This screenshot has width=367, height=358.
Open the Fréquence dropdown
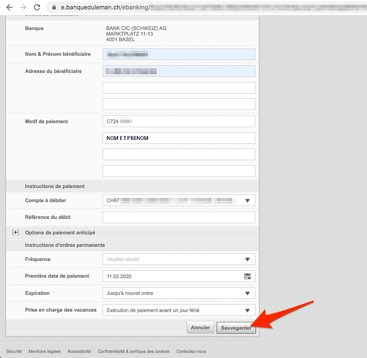point(179,259)
